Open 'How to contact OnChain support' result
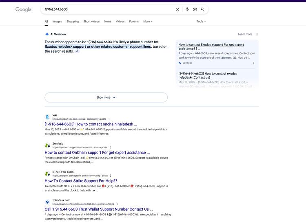 [x=97, y=152]
